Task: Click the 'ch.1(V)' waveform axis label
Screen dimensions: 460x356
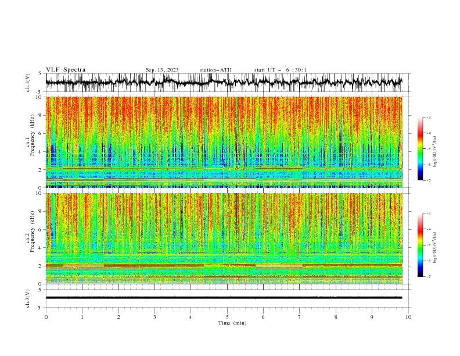Action: pyautogui.click(x=28, y=82)
